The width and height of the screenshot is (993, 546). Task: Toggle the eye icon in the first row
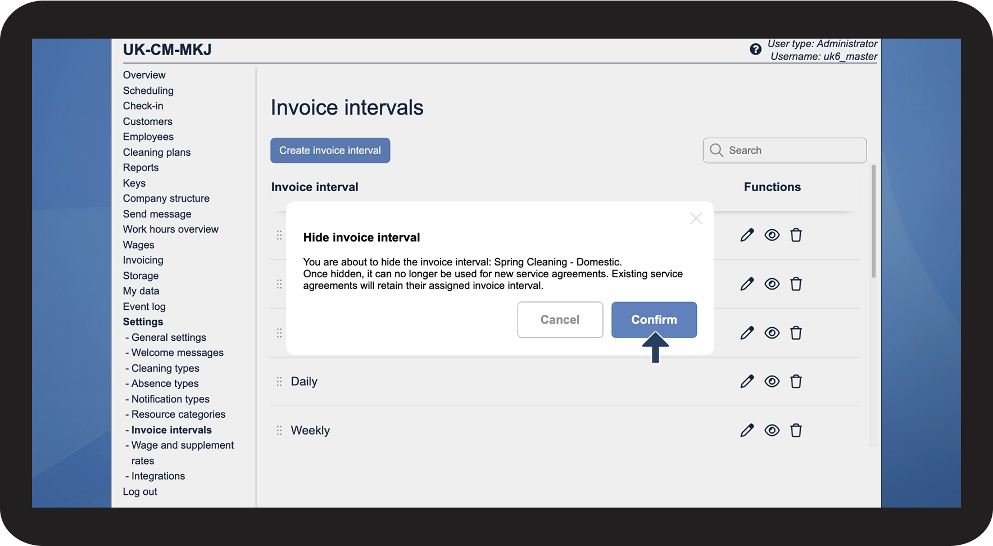pos(772,235)
